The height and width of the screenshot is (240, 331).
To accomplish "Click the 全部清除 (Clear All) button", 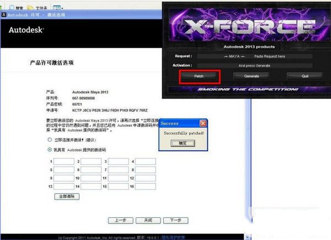I will click(x=67, y=196).
